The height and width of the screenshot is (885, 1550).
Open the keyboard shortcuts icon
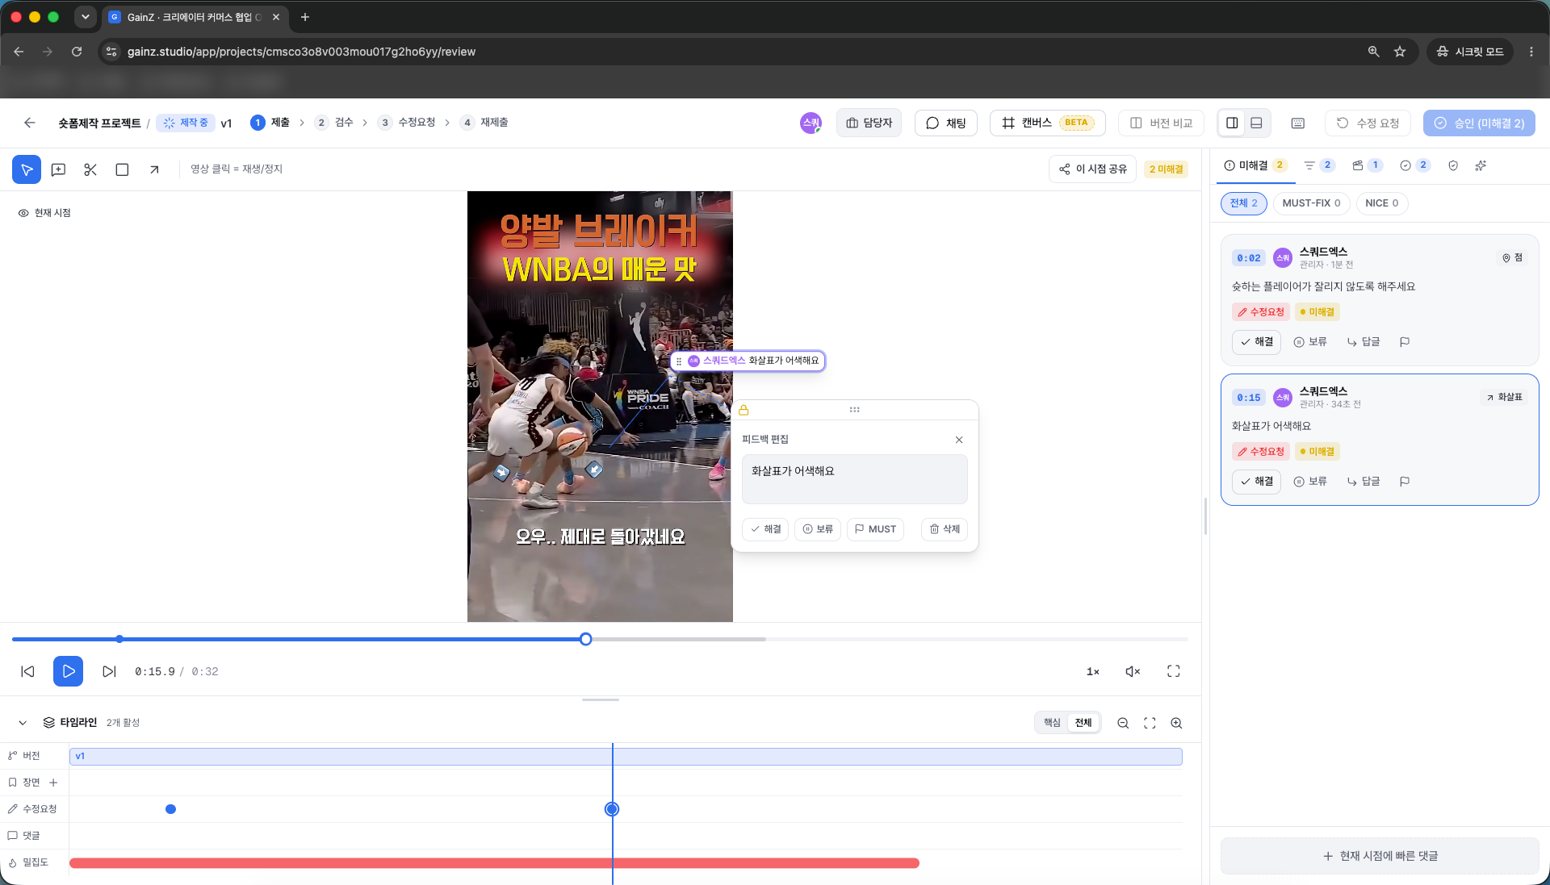1298,123
